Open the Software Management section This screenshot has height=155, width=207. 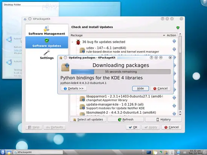click(x=47, y=30)
